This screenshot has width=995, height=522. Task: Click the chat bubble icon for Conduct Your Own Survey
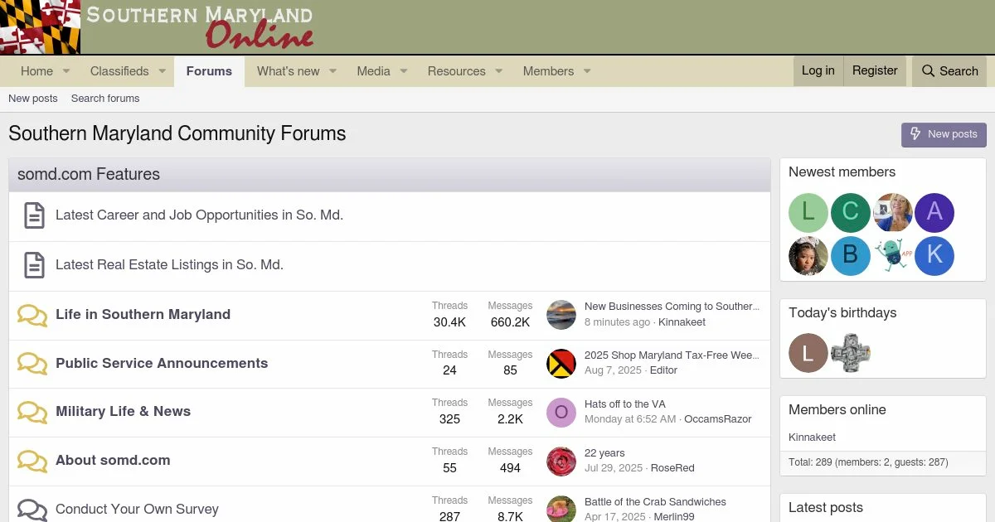pos(32,510)
